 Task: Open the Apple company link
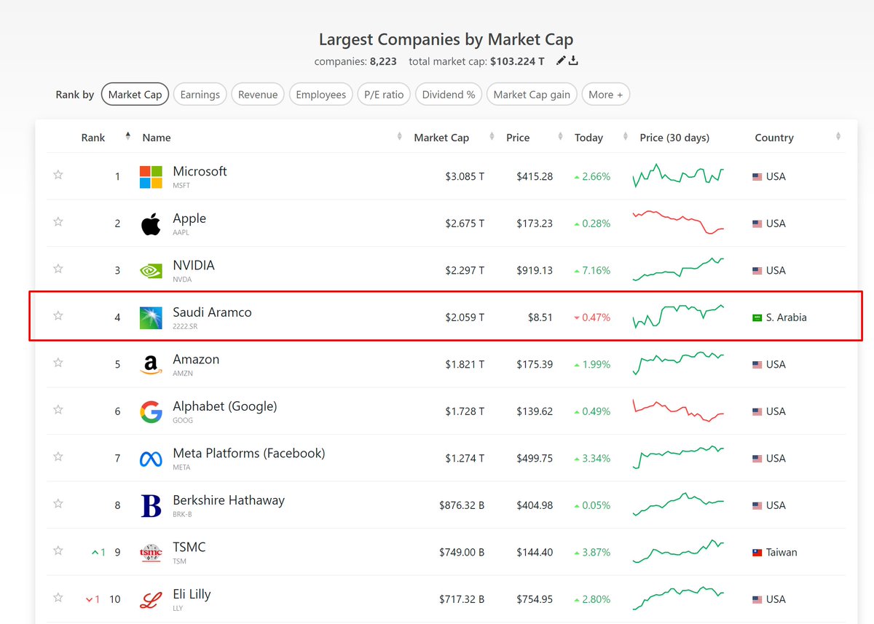pos(189,218)
